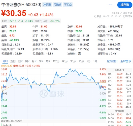Open the 周K chart tab
The height and width of the screenshot is (126, 133).
pyautogui.click(x=27, y=61)
